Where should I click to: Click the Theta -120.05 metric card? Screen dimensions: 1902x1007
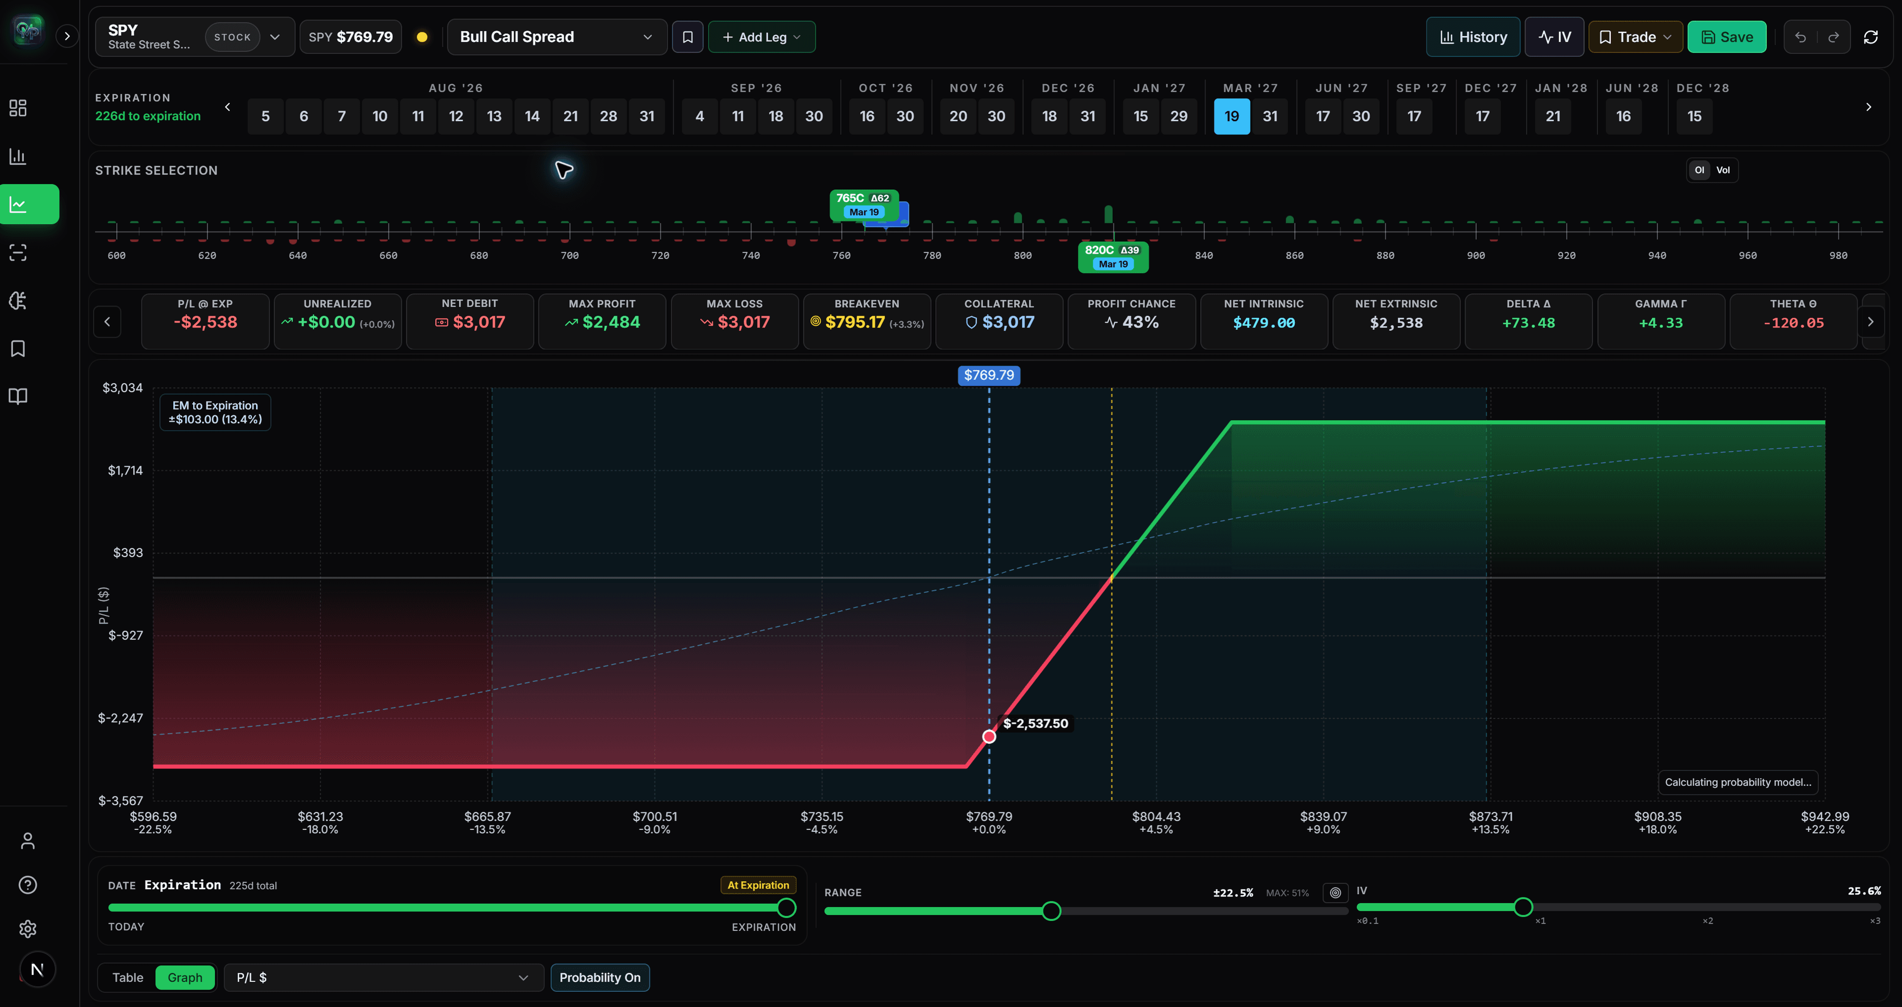1793,321
